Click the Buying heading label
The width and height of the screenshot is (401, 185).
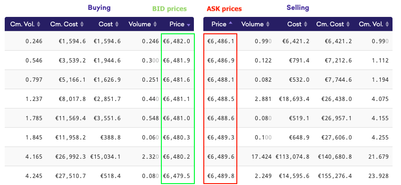99,8
